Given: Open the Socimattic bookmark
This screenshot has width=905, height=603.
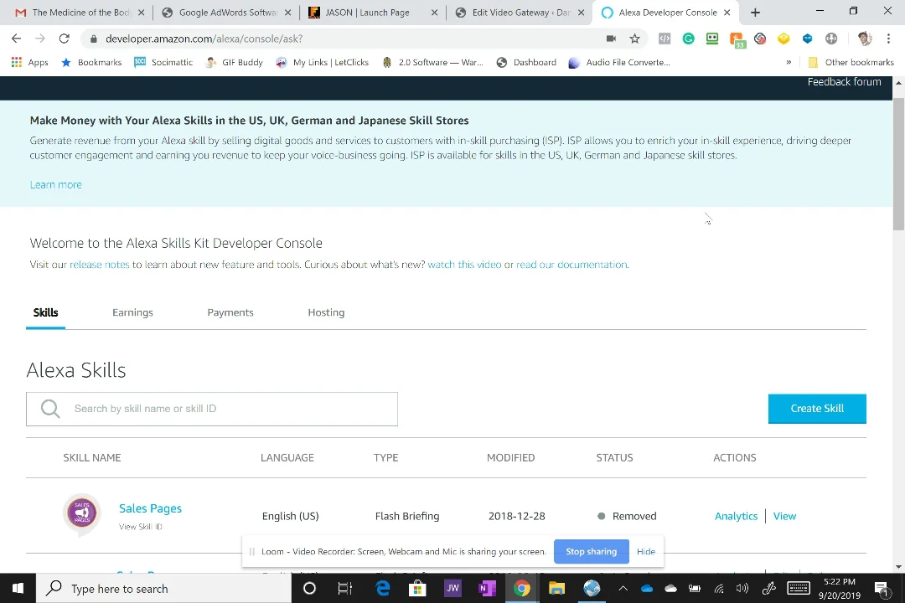Looking at the screenshot, I should [163, 62].
